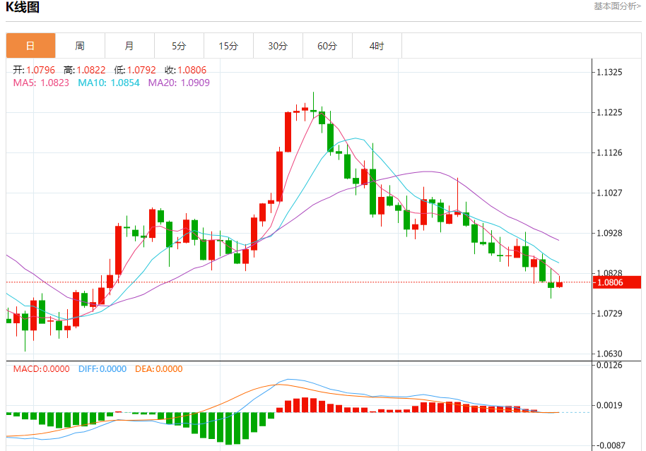Click the 1.1225 price axis label
Image resolution: width=646 pixels, height=451 pixels.
tap(609, 112)
